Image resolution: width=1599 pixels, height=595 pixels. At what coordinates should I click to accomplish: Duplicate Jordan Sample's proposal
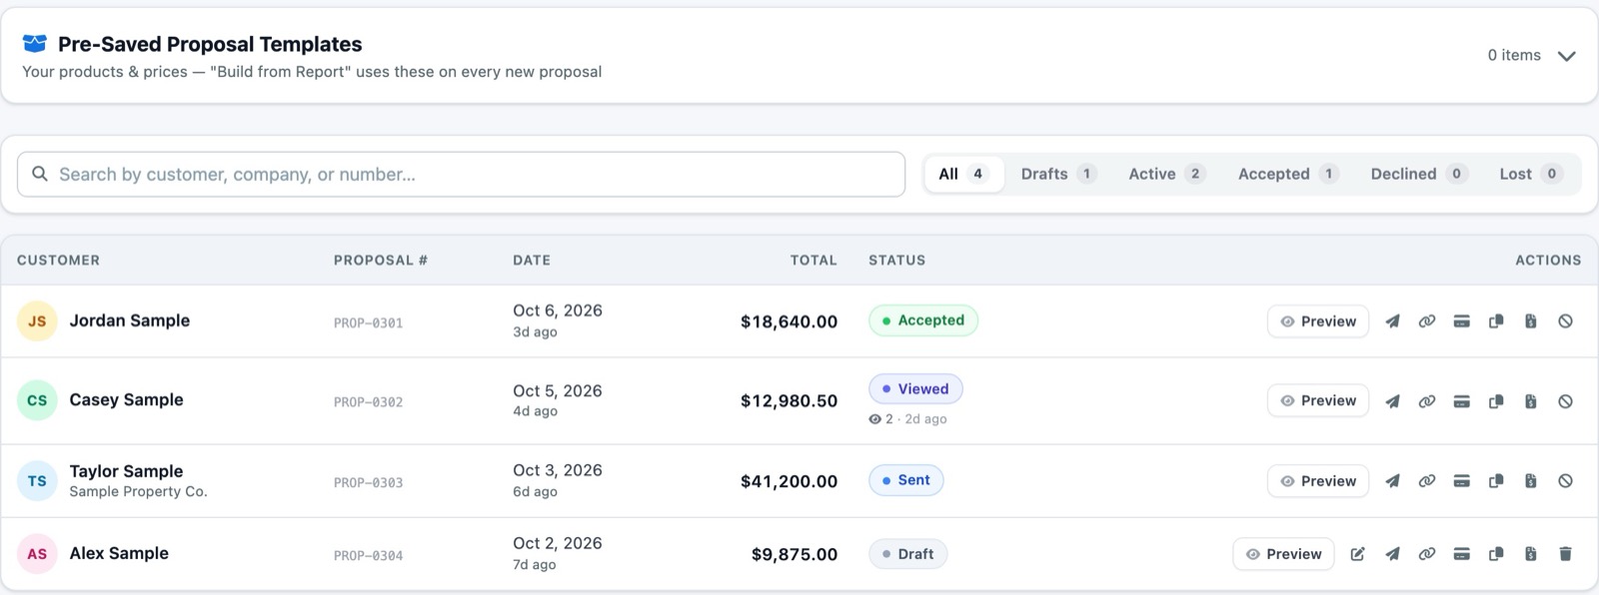(1496, 321)
